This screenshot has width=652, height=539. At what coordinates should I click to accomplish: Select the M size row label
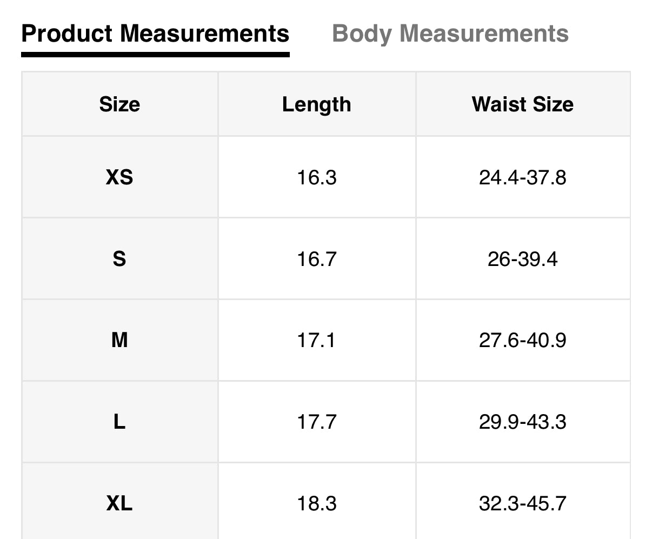tap(119, 340)
